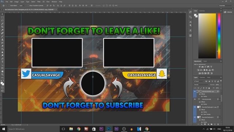Hide the second CASUALSAVAGE text layer
Viewport: 234px width, 132px height.
[x=195, y=99]
